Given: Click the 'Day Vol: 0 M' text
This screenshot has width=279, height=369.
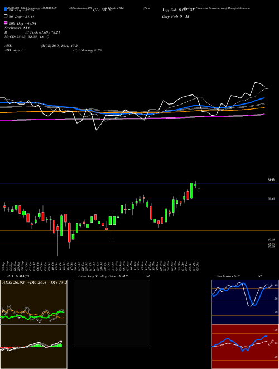Looking at the screenshot, I should (175, 16).
